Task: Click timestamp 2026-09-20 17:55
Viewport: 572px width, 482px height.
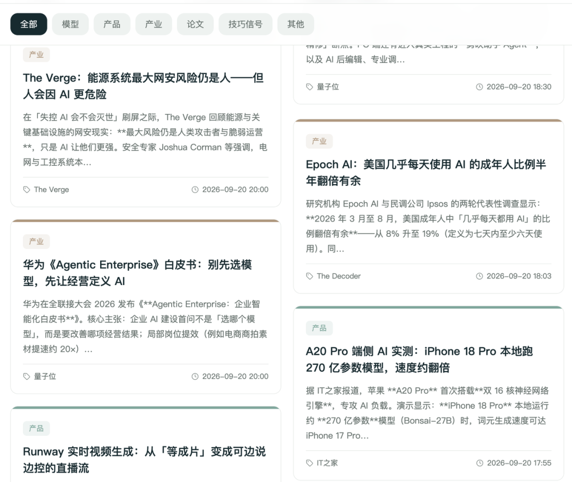Action: click(519, 462)
